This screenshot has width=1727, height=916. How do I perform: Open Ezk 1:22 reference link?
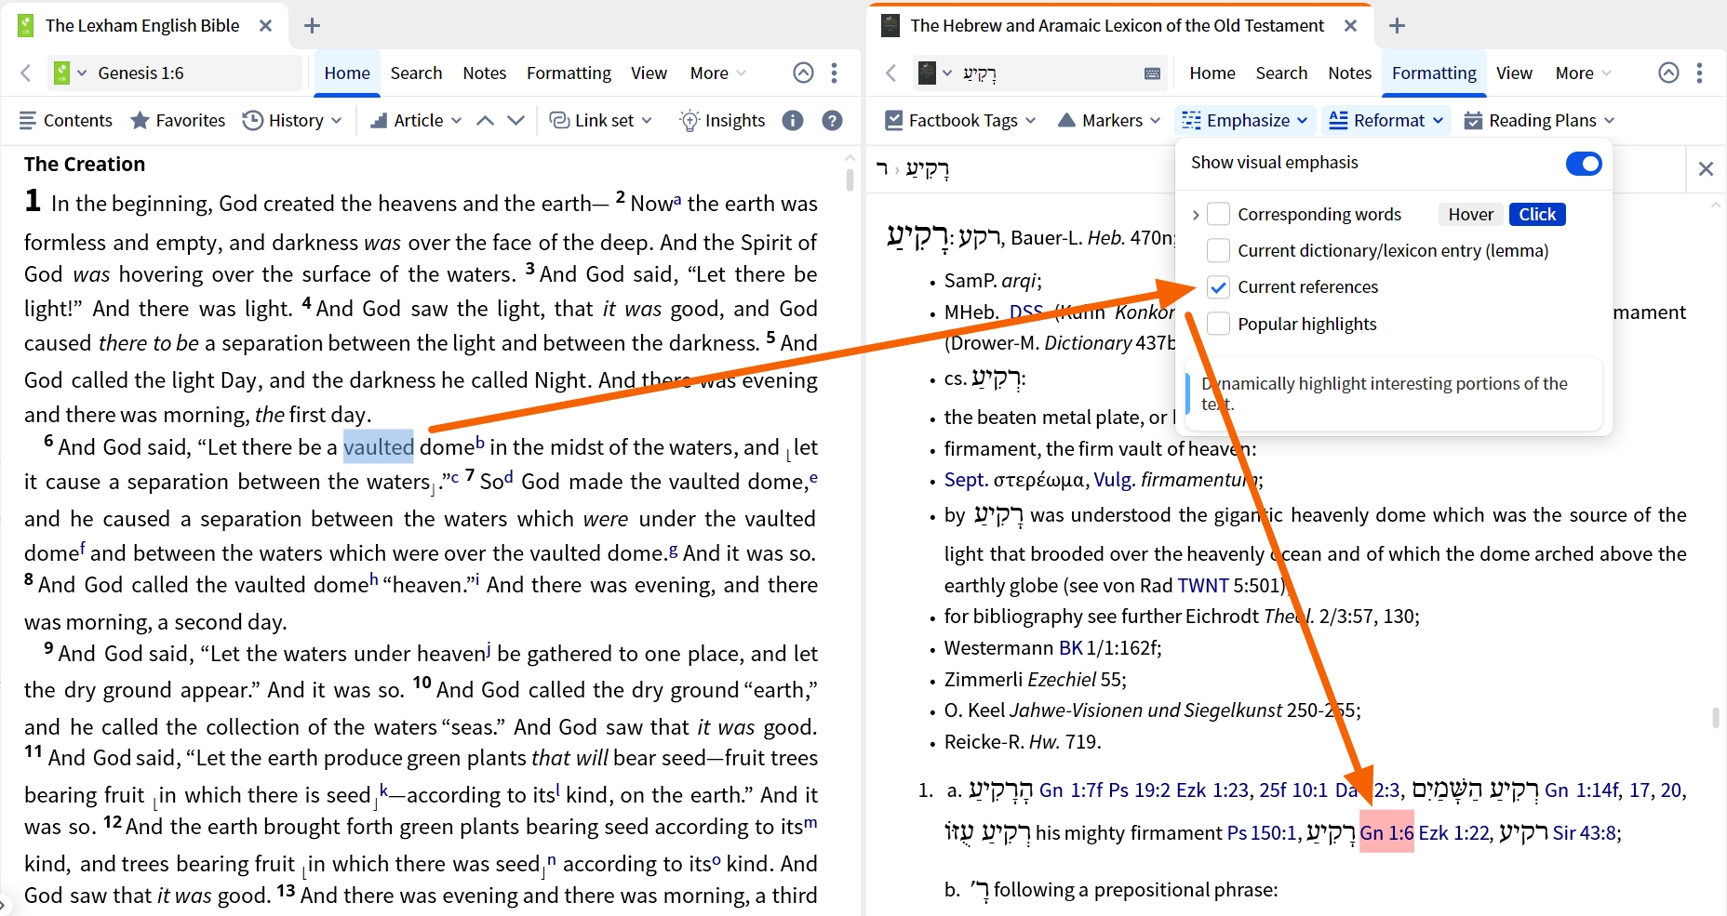coord(1453,832)
